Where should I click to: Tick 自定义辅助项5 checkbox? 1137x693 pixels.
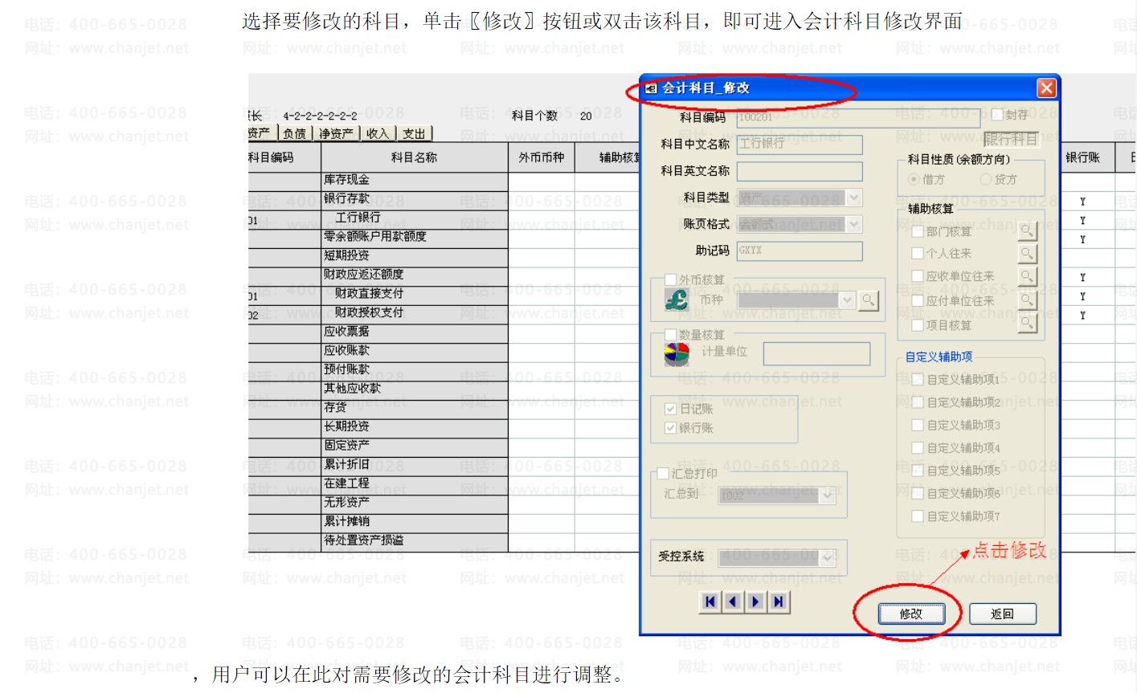pos(918,470)
